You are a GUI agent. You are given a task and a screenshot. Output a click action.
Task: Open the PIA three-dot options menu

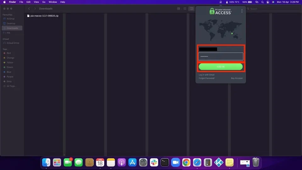point(242,11)
